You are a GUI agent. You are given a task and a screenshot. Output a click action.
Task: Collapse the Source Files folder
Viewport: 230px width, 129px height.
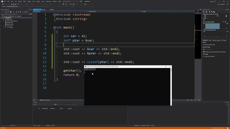4,26
